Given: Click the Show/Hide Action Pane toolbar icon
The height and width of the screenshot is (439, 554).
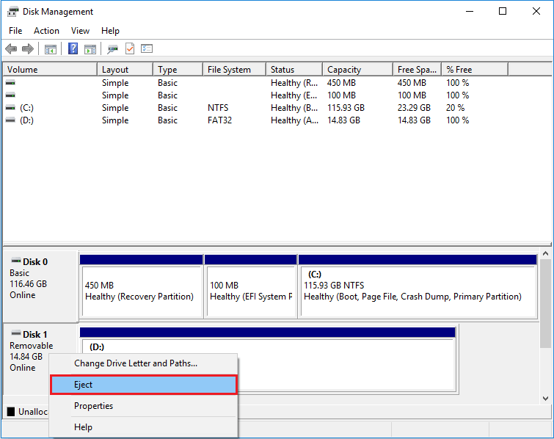Looking at the screenshot, I should pyautogui.click(x=90, y=49).
